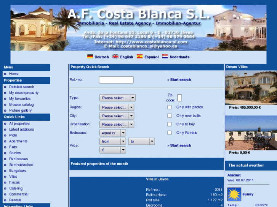Click the bullet icon beside Villas

(5, 177)
